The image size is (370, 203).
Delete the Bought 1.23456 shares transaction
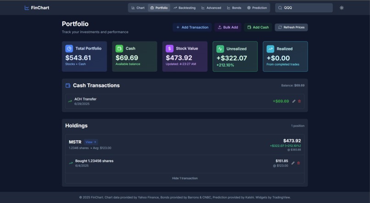point(298,163)
